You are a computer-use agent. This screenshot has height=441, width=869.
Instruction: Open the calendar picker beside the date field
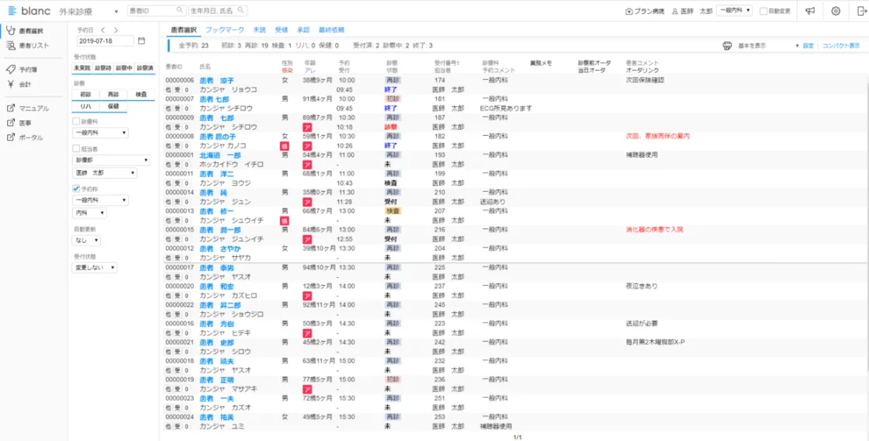pos(141,40)
